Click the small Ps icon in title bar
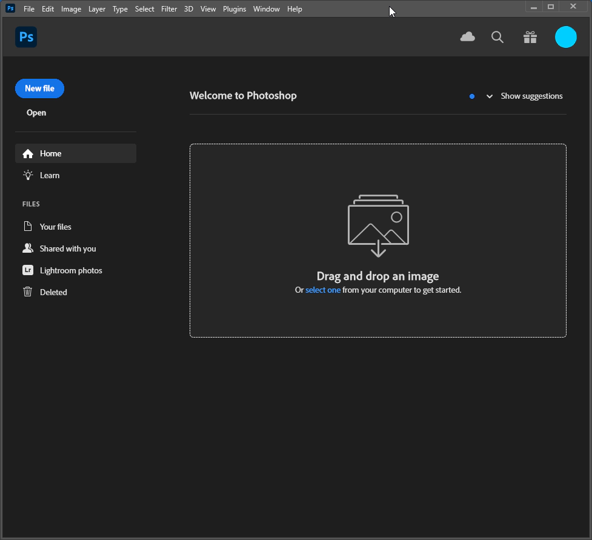Viewport: 592px width, 540px height. (x=10, y=8)
